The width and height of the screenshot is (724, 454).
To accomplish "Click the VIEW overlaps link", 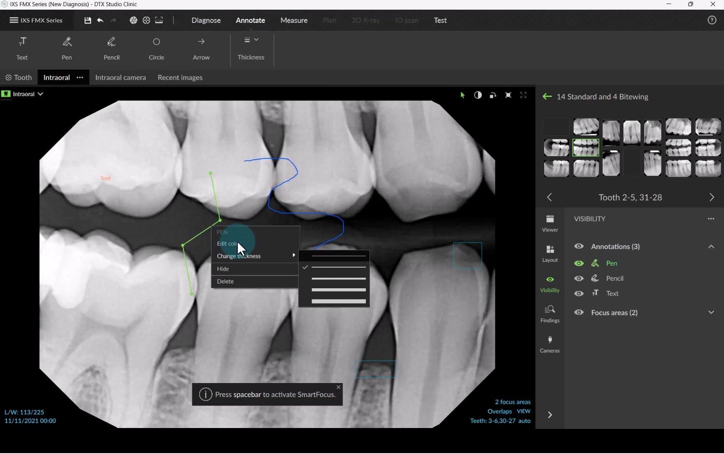I will click(523, 411).
